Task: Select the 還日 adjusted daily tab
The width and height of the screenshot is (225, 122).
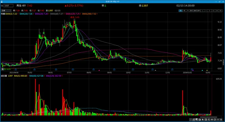Action: point(192,11)
